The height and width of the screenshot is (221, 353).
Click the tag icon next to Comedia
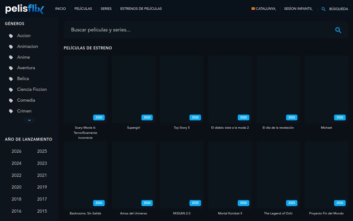11,100
